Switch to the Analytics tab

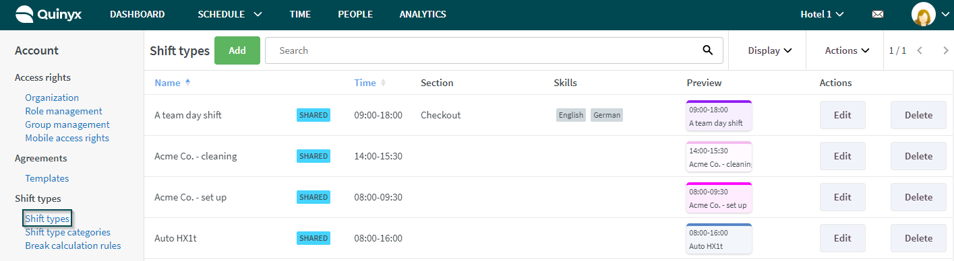(423, 14)
